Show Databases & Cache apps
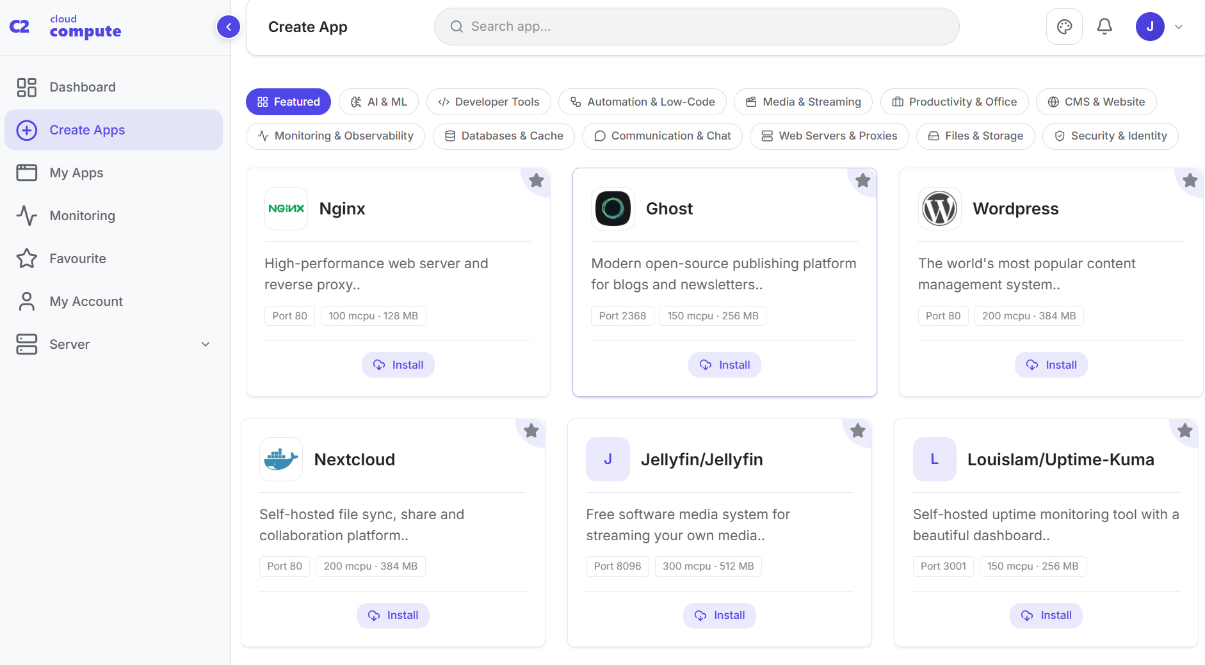This screenshot has width=1205, height=665. pos(504,136)
